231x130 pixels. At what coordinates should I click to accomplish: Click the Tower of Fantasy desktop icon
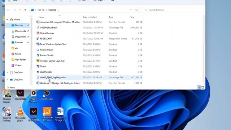click(6, 114)
